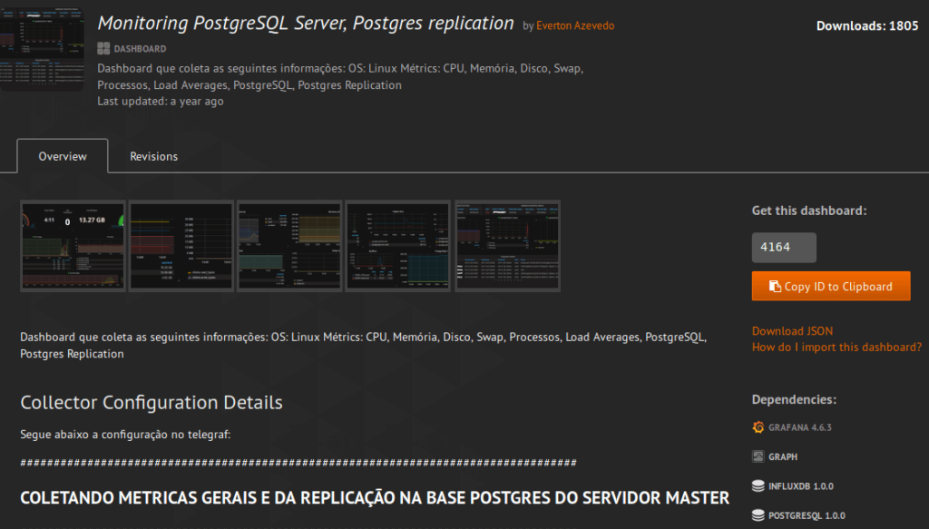Open the second screenshot thumbnail with red band

pos(181,246)
